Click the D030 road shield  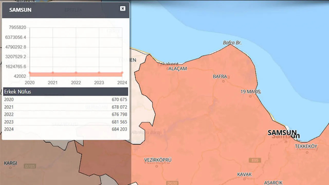[172, 183]
